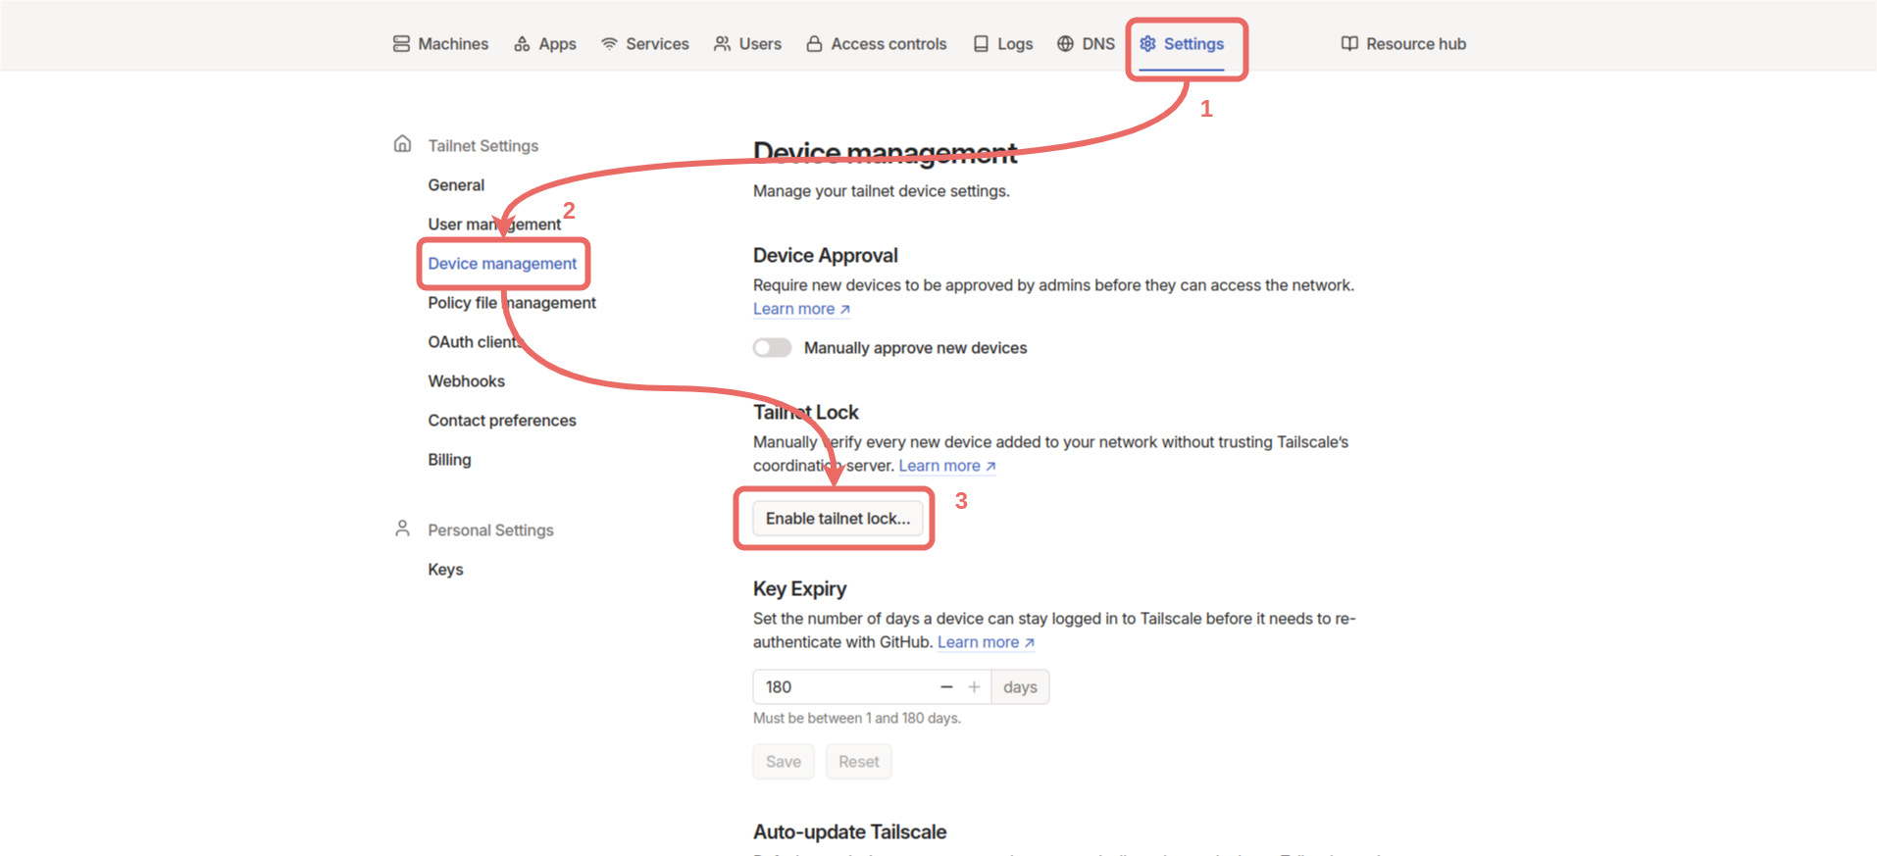Screen dimensions: 1877x856
Task: Select the Access controls tab
Action: click(x=877, y=44)
